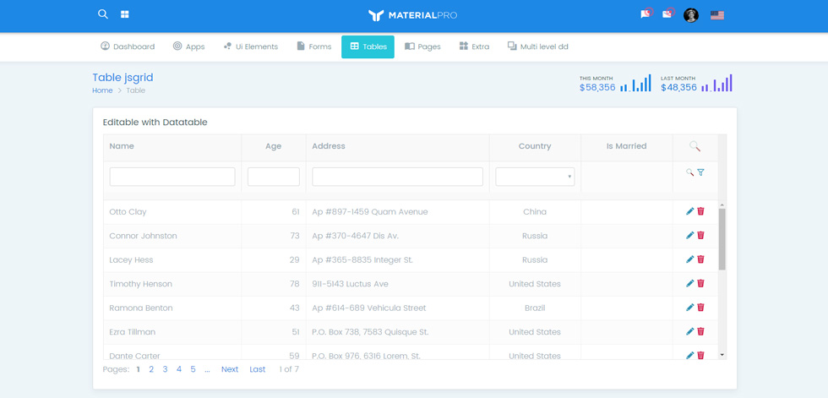Click the Last Month bar chart
Screen dimensions: 828x398
717,84
